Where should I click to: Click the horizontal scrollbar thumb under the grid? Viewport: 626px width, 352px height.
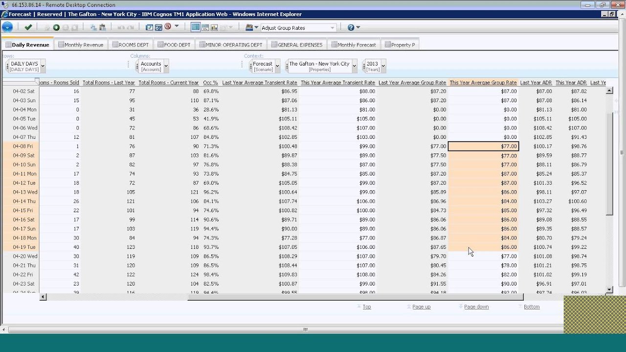[356, 297]
